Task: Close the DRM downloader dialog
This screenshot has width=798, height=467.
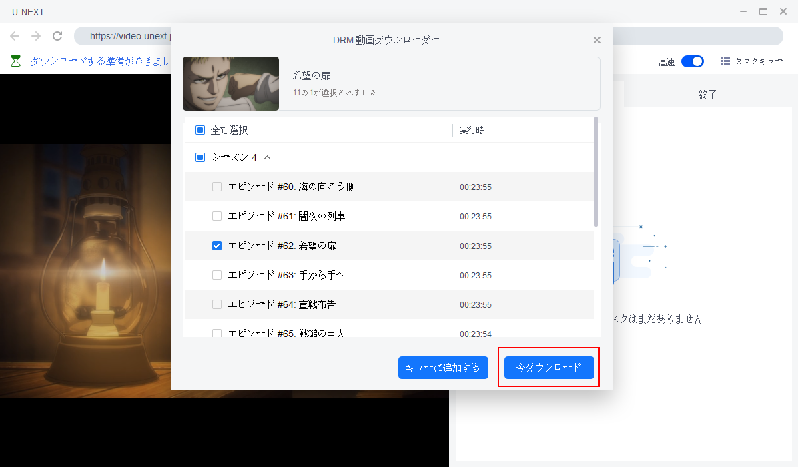Action: pyautogui.click(x=597, y=39)
